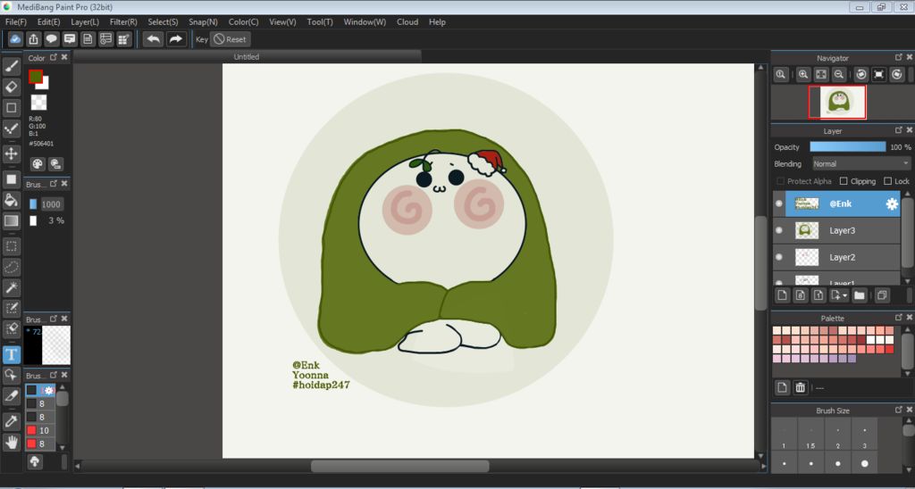915x489 pixels.
Task: Open the Help menu
Action: tap(437, 22)
